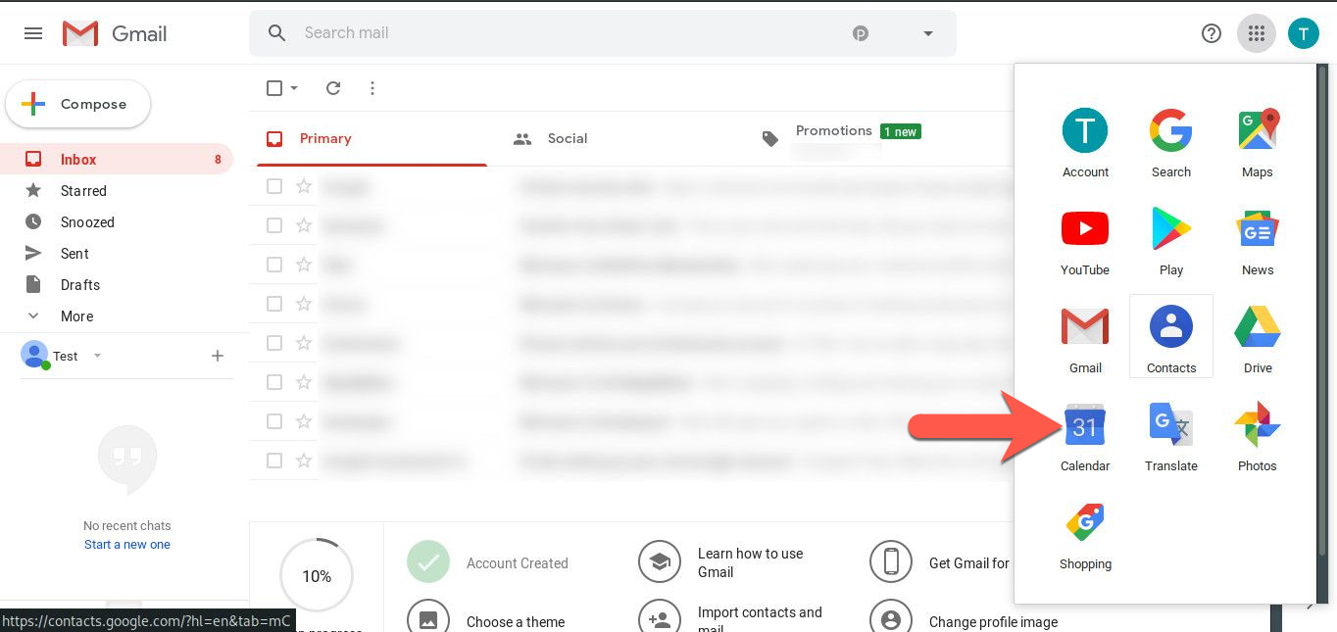Check the last email row's checkbox
The image size is (1337, 632).
(274, 461)
